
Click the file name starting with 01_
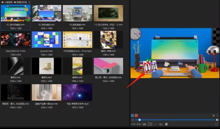(x=16, y=25)
